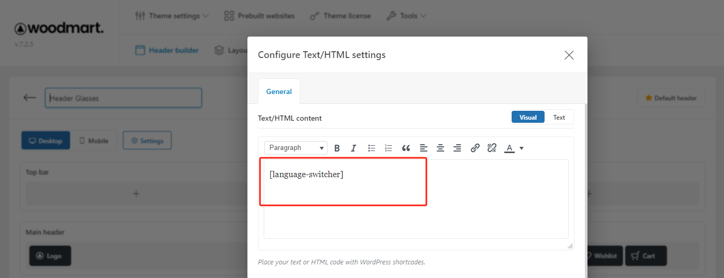Apply the text color swatch
The image size is (724, 278).
click(509, 148)
